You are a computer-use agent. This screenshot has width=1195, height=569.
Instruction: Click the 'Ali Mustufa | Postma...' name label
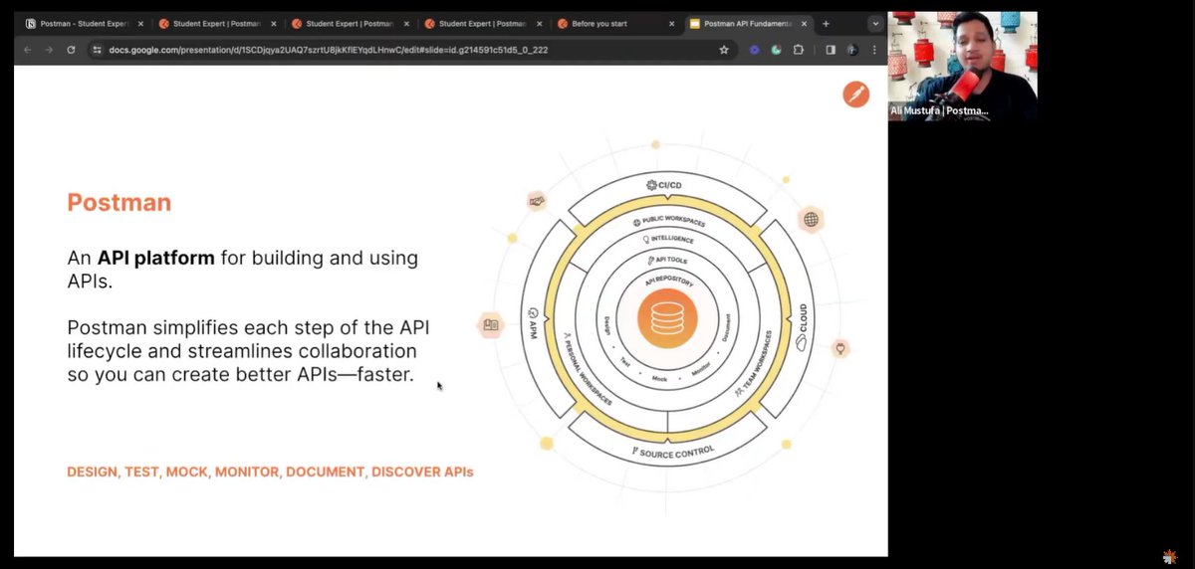pyautogui.click(x=939, y=111)
